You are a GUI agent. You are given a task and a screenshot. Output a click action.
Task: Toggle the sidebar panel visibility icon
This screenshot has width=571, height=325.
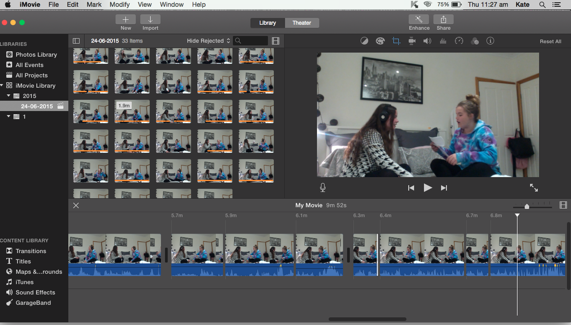click(76, 41)
